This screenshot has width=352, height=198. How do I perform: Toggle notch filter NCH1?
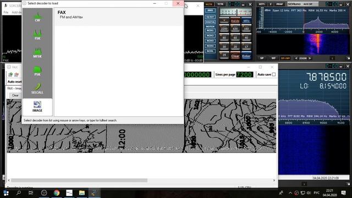point(210,31)
